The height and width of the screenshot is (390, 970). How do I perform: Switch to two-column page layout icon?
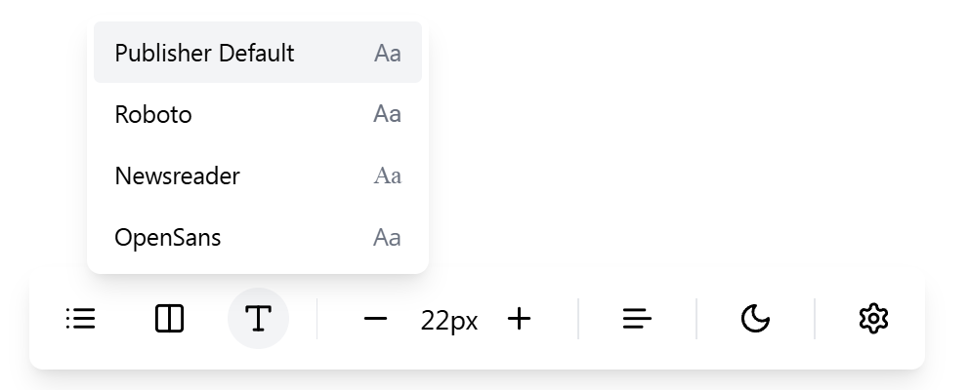click(x=170, y=319)
